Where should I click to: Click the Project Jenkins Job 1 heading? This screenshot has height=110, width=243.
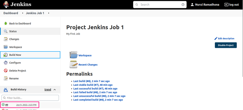tap(95, 27)
